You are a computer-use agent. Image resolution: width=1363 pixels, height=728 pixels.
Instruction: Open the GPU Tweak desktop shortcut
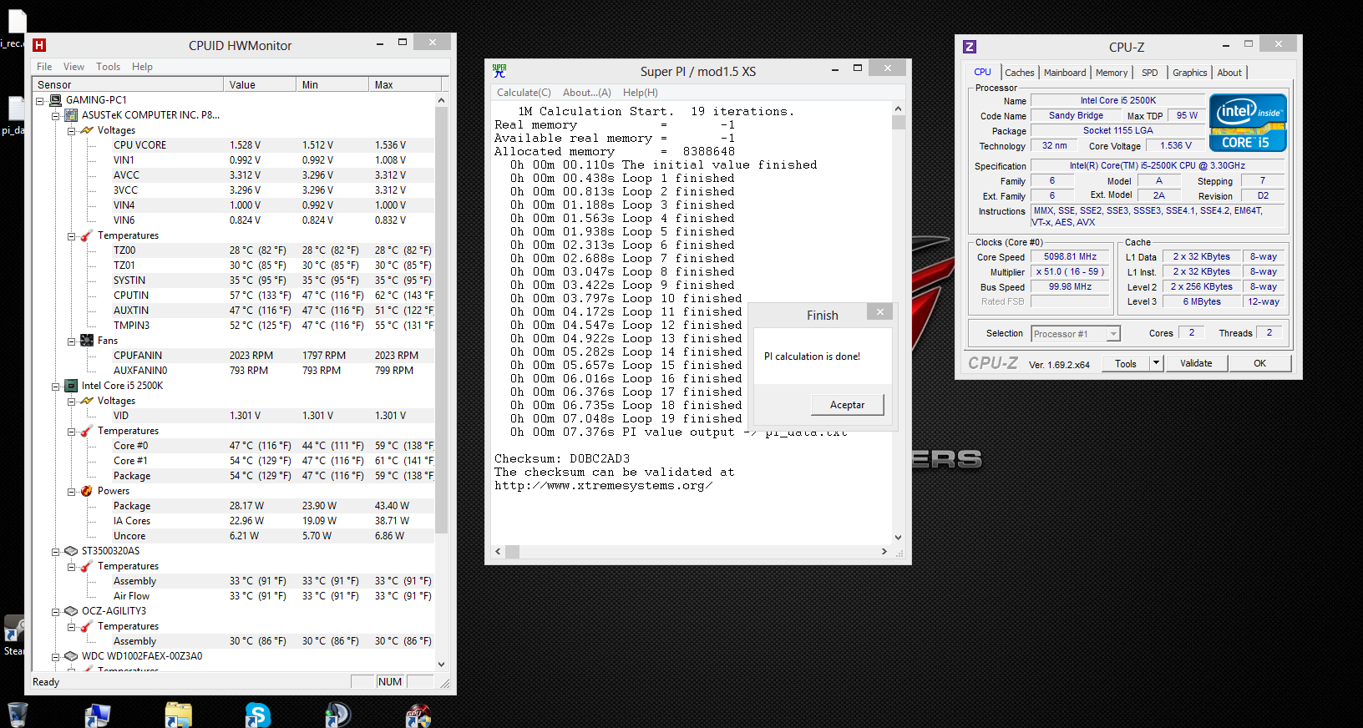[x=418, y=715]
